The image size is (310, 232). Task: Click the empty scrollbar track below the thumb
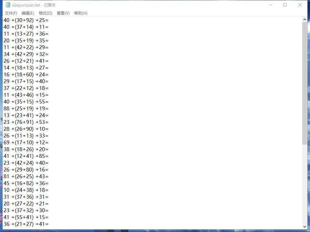coord(305,184)
